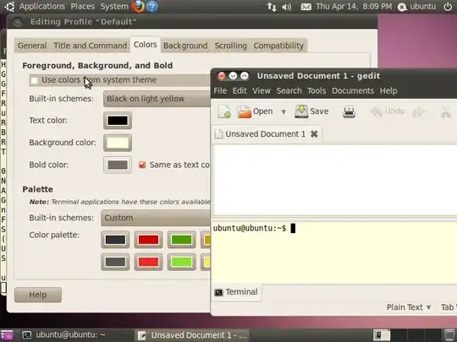457x342 pixels.
Task: Click the Open folder icon in gedit toolbar
Action: (244, 111)
